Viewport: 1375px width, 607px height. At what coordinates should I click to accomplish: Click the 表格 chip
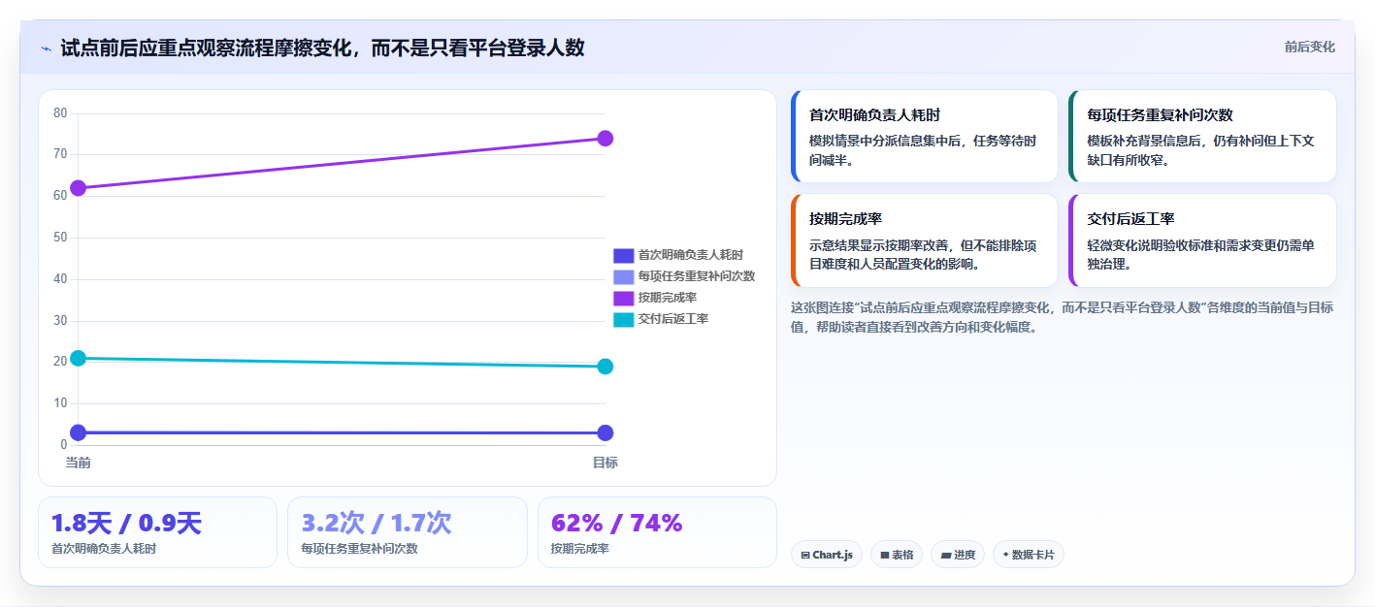[x=897, y=555]
